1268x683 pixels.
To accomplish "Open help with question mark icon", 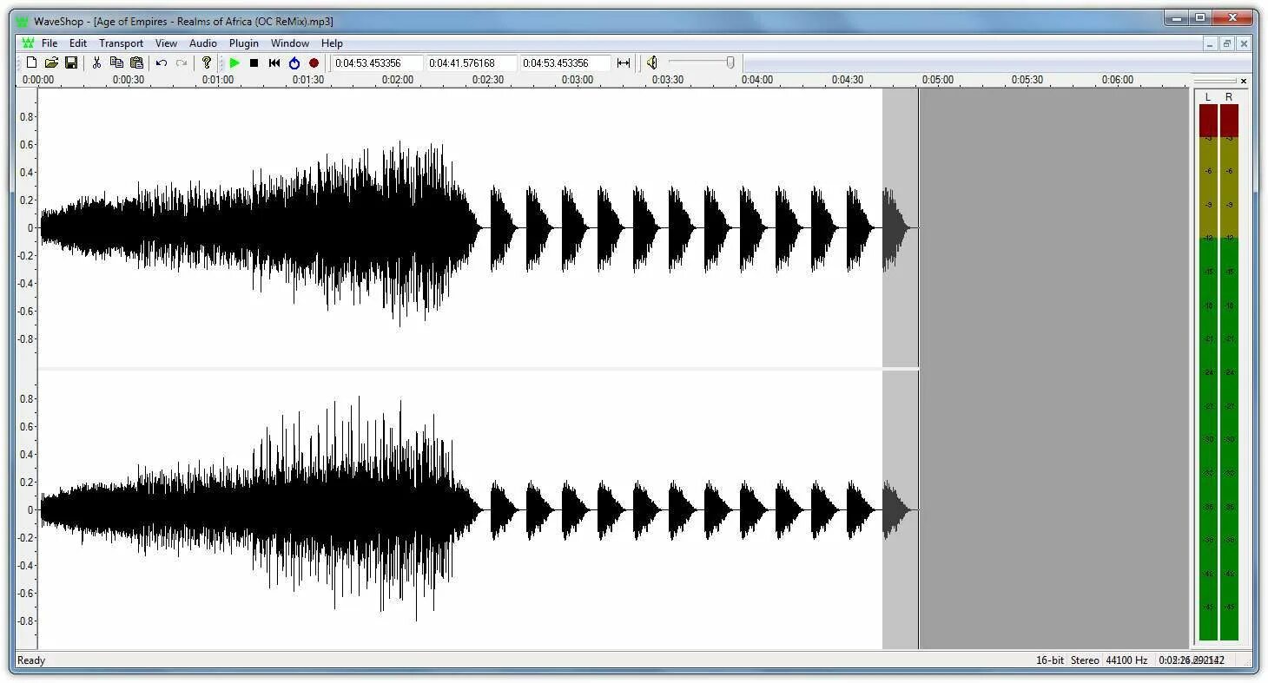I will pos(206,62).
